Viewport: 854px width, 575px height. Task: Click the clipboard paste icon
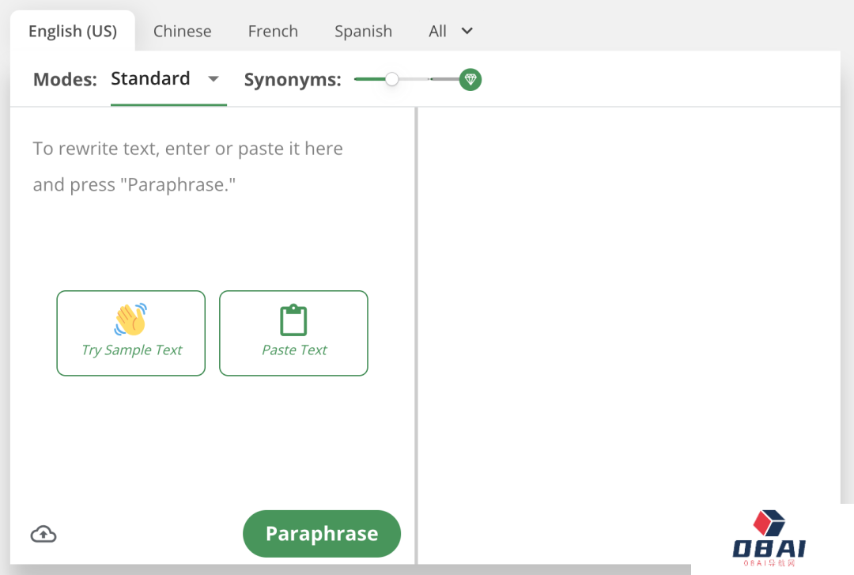click(293, 320)
